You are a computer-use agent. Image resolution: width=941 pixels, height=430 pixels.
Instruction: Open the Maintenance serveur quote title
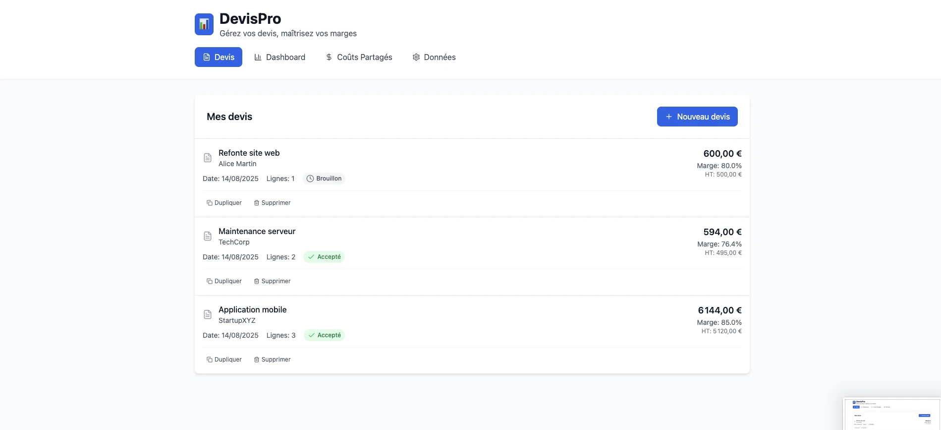257,231
